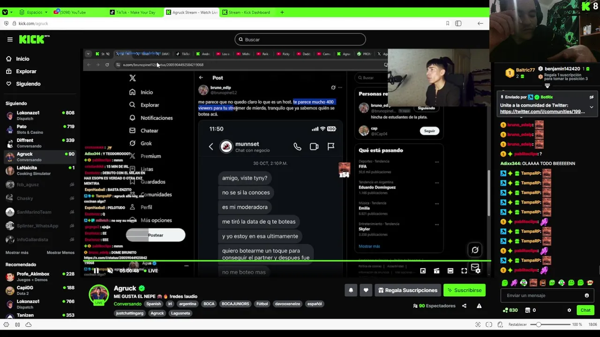Pause the live stream

96,271
